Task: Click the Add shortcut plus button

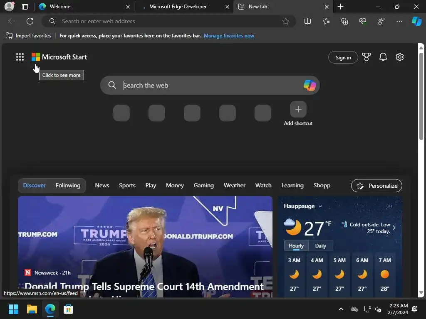Action: coord(298,109)
